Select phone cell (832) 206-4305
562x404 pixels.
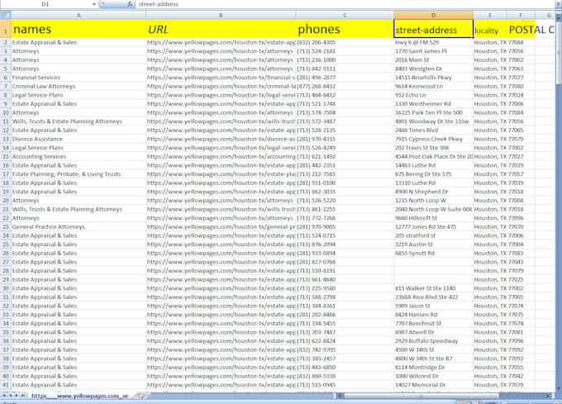pos(345,42)
